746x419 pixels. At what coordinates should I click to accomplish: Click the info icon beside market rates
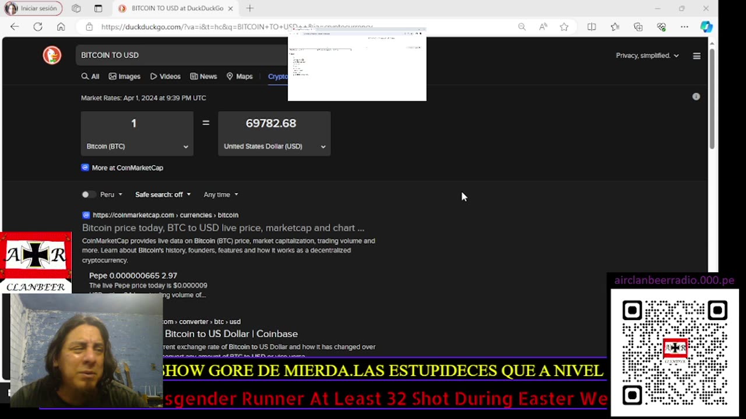(x=696, y=97)
